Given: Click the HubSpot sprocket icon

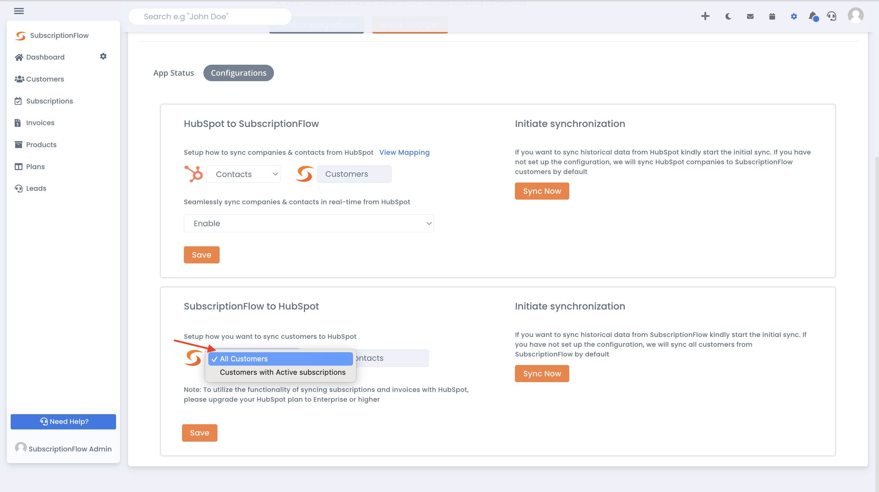Looking at the screenshot, I should click(x=193, y=174).
